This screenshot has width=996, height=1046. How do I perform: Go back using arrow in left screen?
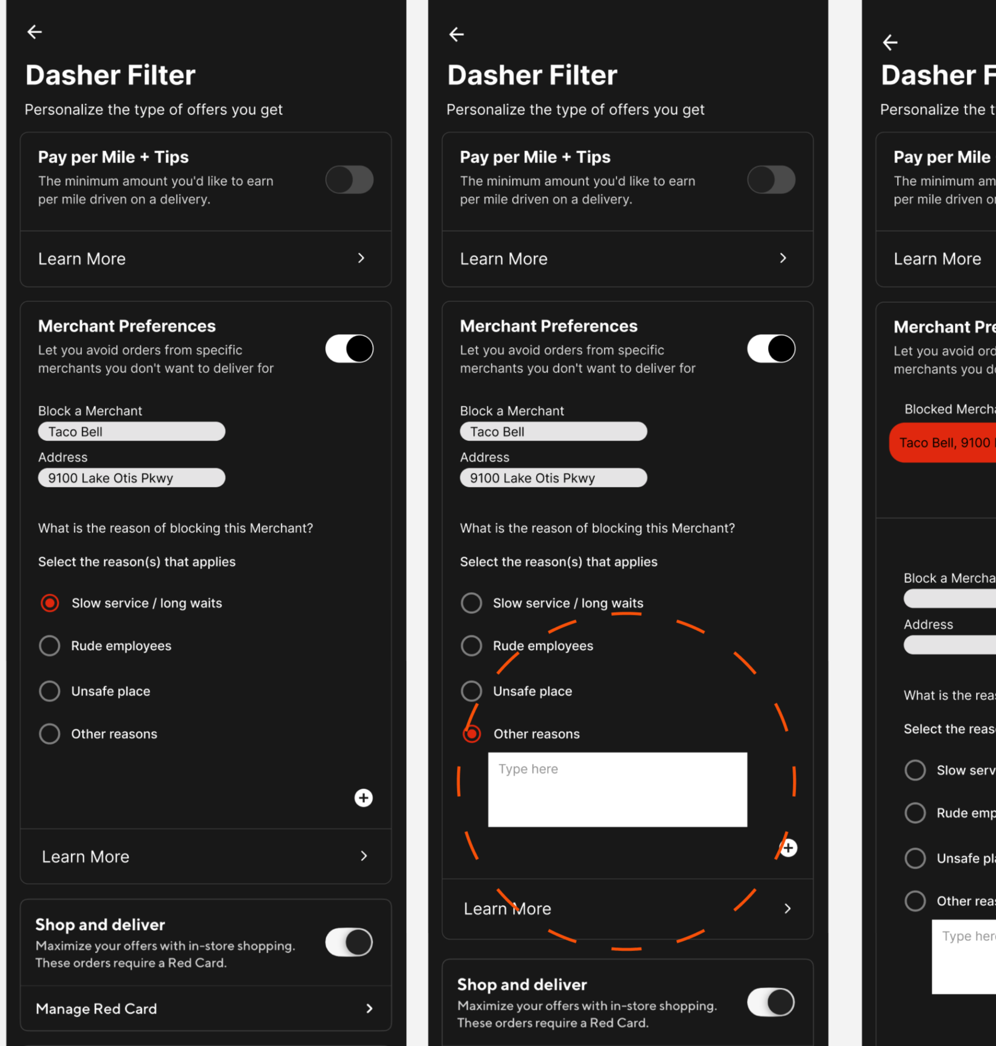(x=35, y=32)
